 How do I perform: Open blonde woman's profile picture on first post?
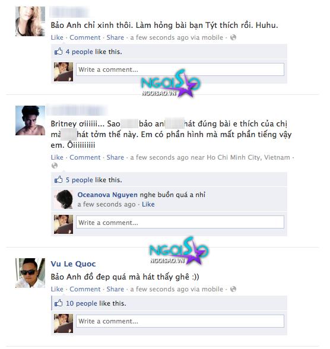click(30, 21)
